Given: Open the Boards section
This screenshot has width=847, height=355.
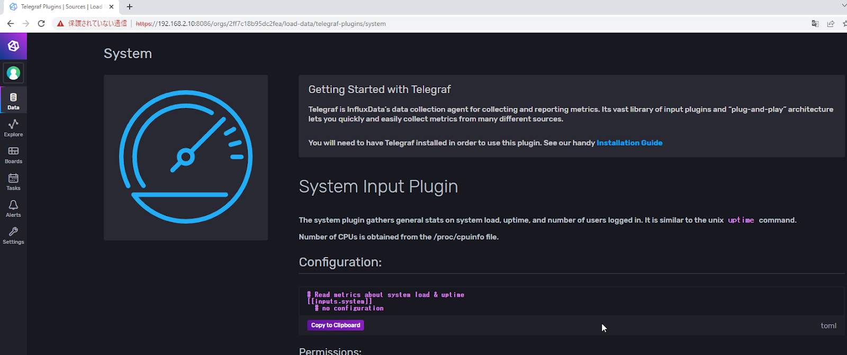Looking at the screenshot, I should pos(13,154).
